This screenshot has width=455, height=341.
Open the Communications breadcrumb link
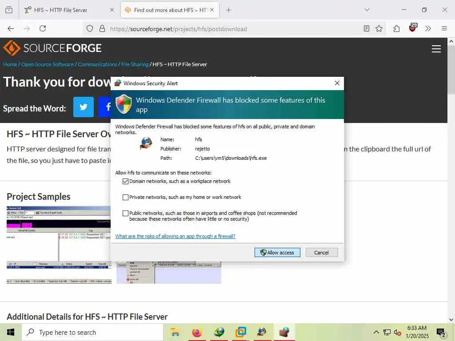tap(97, 64)
